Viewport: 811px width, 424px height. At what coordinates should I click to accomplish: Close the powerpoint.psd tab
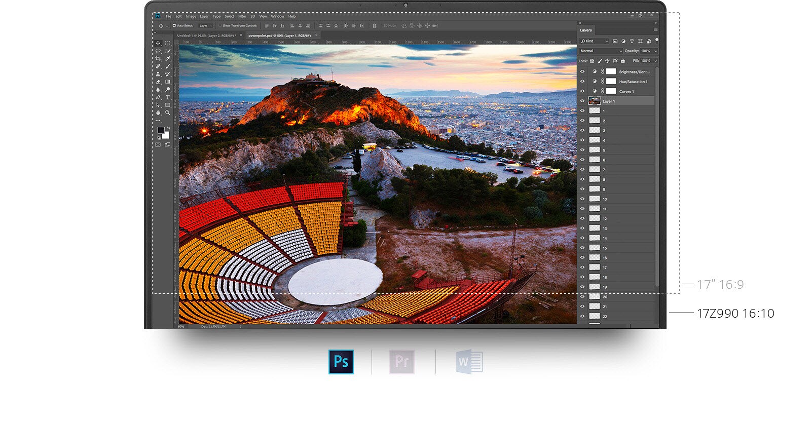pos(317,35)
